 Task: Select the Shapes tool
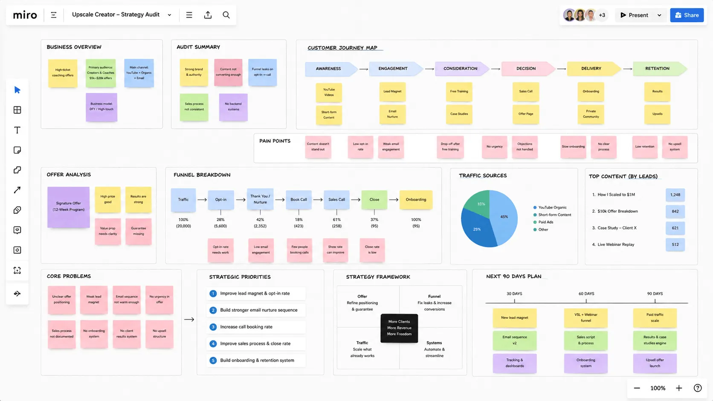tap(17, 170)
